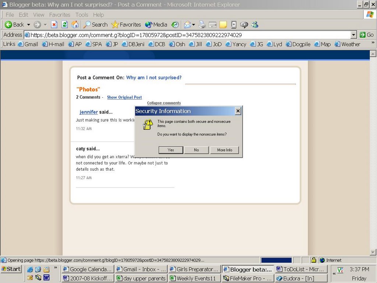Screen dimensions: 377x283
Task: Open the View menu
Action: (x=39, y=15)
